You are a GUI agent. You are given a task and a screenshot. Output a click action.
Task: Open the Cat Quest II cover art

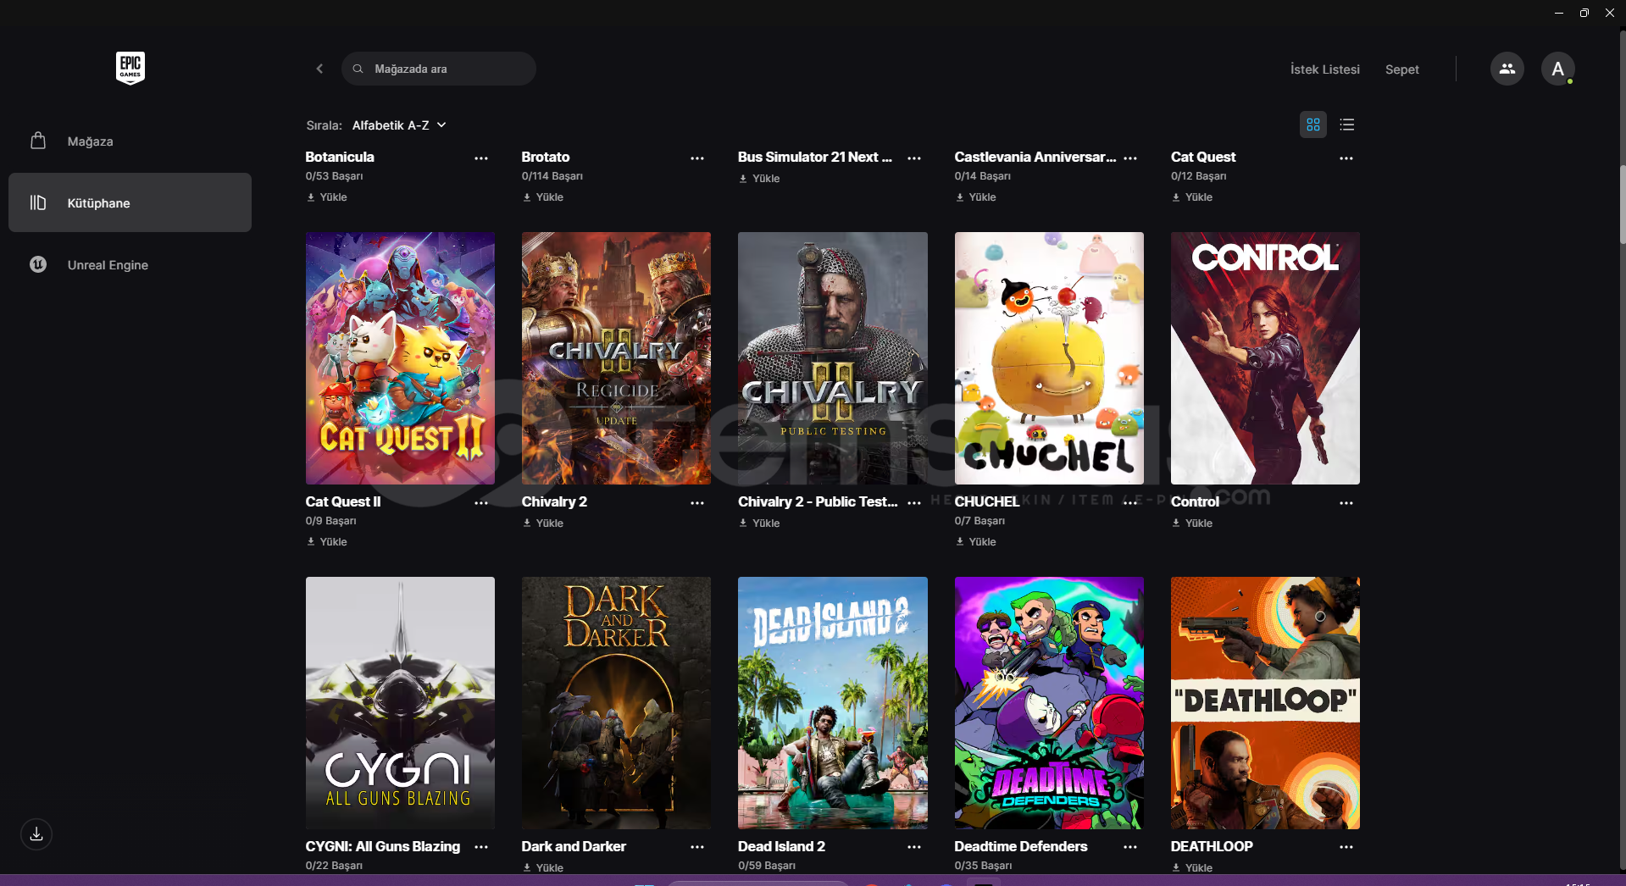click(400, 358)
